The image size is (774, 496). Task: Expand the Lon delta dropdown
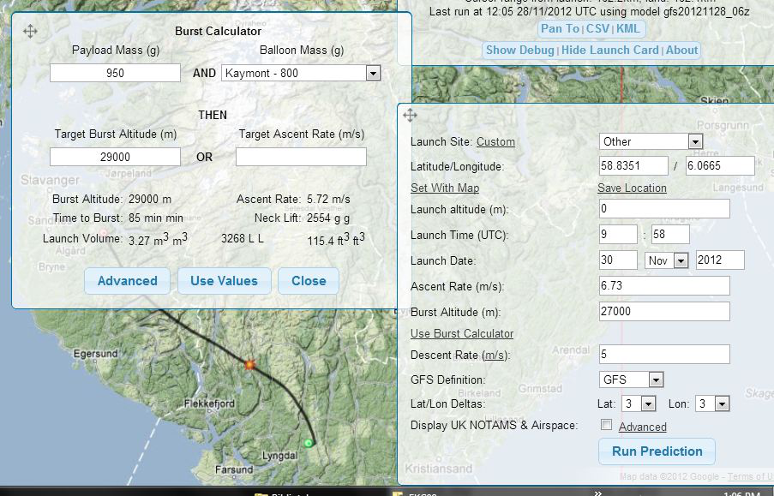coord(712,403)
